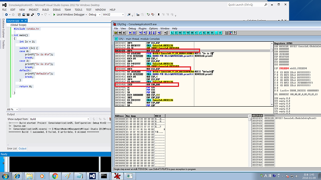Open the OllyDbg Debug menu
The height and width of the screenshot is (180, 321).
[132, 28]
